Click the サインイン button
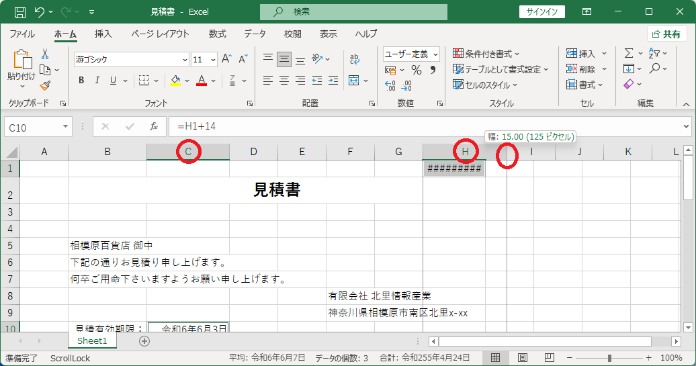 click(542, 12)
